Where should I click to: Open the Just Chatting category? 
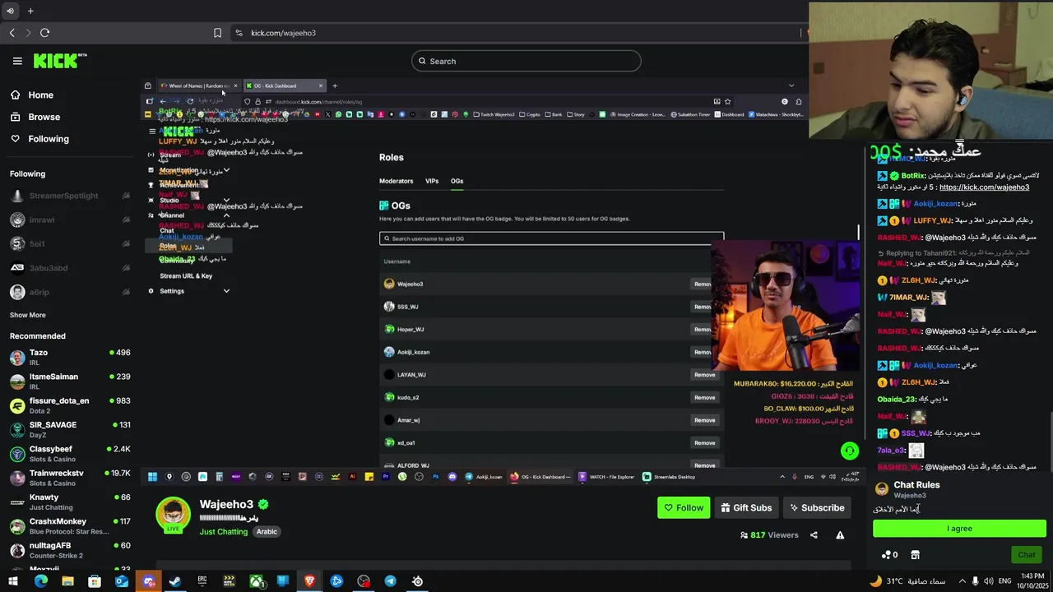[223, 532]
